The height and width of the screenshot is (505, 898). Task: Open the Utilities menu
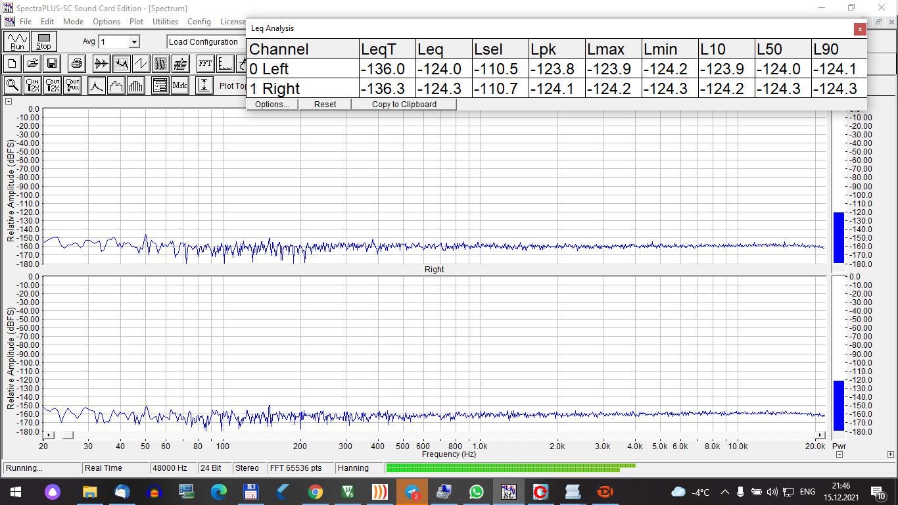point(165,22)
